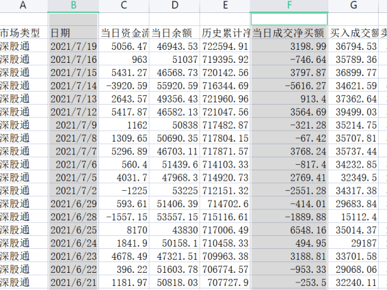Image resolution: width=387 pixels, height=290 pixels.
Task: Click the 买入成交额 header cell
Action: click(353, 33)
